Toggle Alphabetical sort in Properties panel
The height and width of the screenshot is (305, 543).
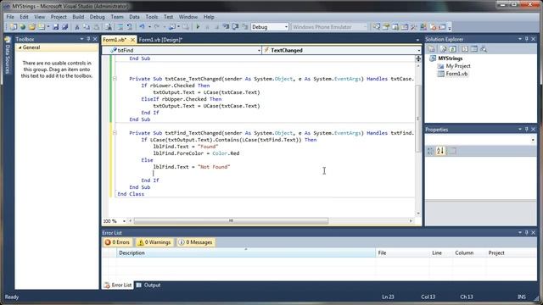tap(440, 151)
